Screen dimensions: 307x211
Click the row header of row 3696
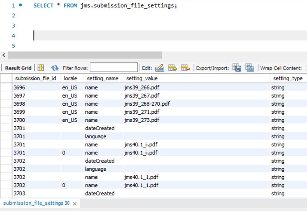(x=6, y=87)
